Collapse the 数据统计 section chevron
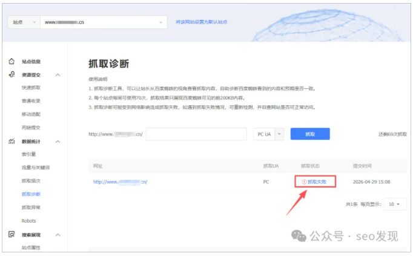The image size is (413, 256). [x=58, y=142]
